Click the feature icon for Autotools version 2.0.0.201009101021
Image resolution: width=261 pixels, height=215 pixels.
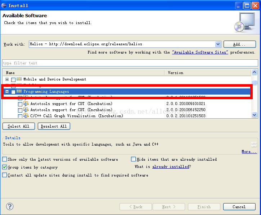(26, 104)
